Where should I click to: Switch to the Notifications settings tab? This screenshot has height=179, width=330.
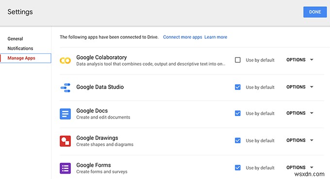20,48
